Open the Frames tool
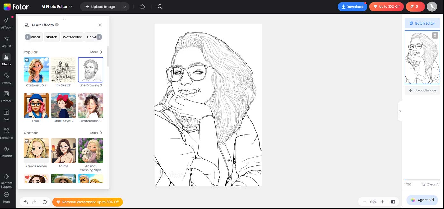The image size is (444, 209). pos(6,96)
